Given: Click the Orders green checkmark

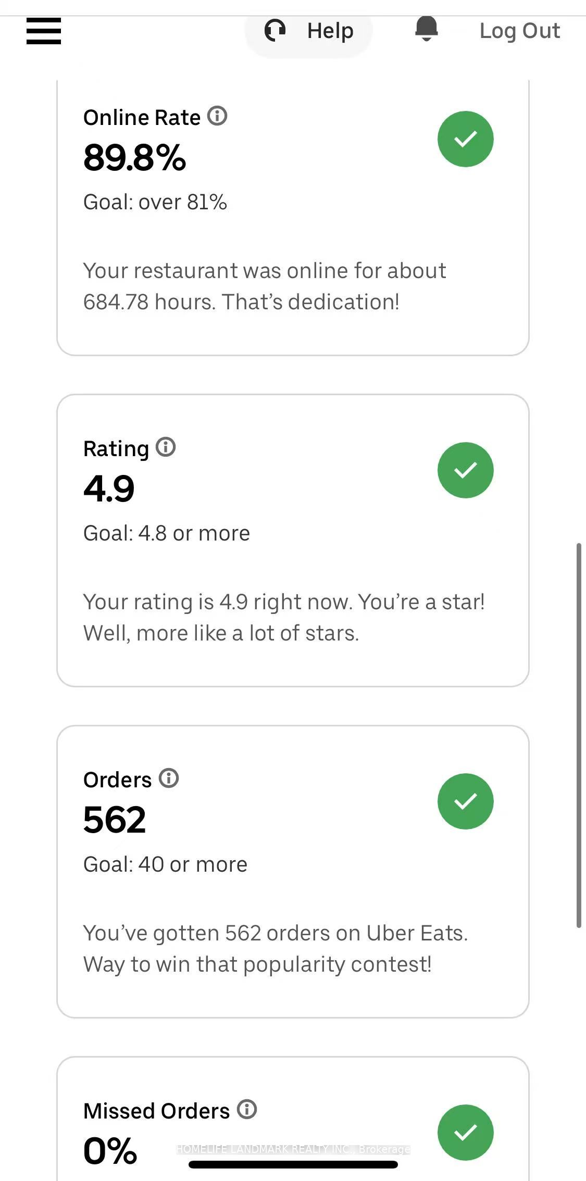Looking at the screenshot, I should [465, 801].
